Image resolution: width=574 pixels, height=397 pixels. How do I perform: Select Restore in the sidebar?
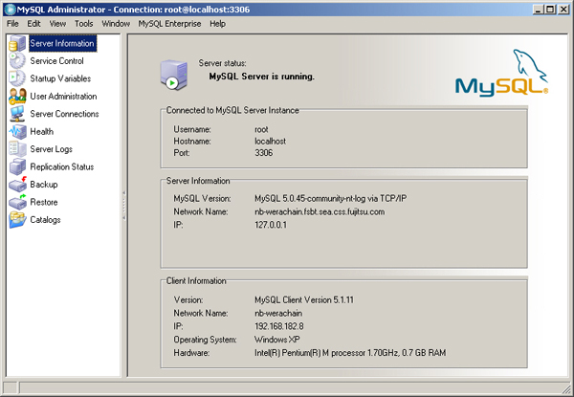(x=44, y=202)
